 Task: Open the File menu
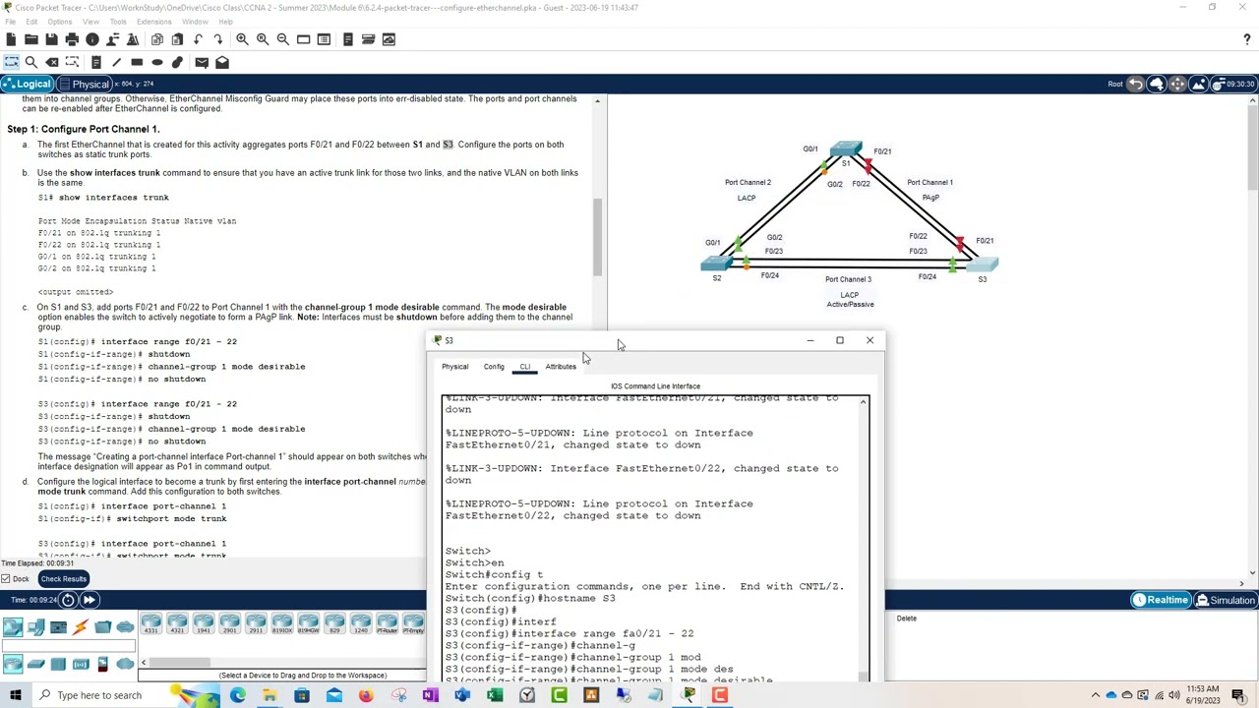coord(10,22)
